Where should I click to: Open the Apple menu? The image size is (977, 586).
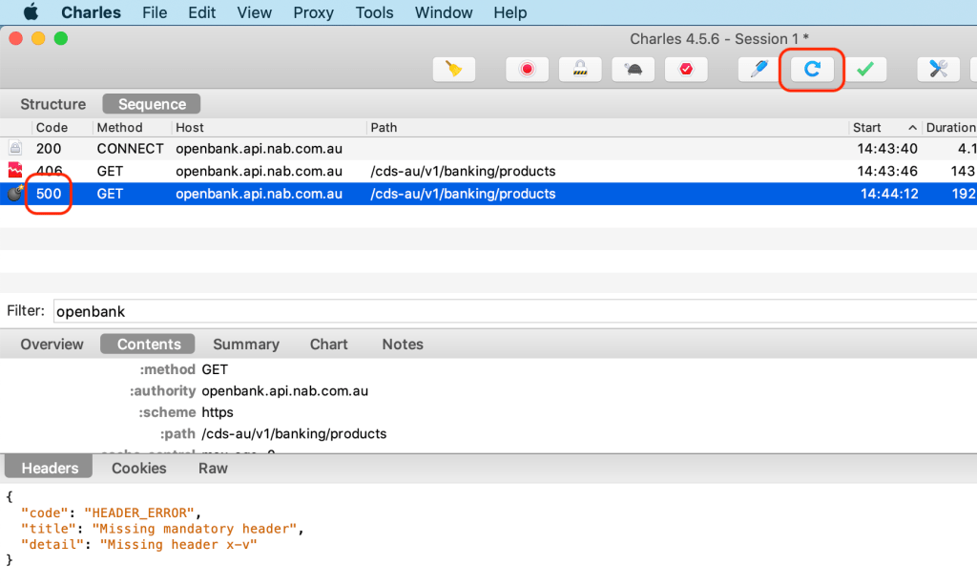pos(31,12)
